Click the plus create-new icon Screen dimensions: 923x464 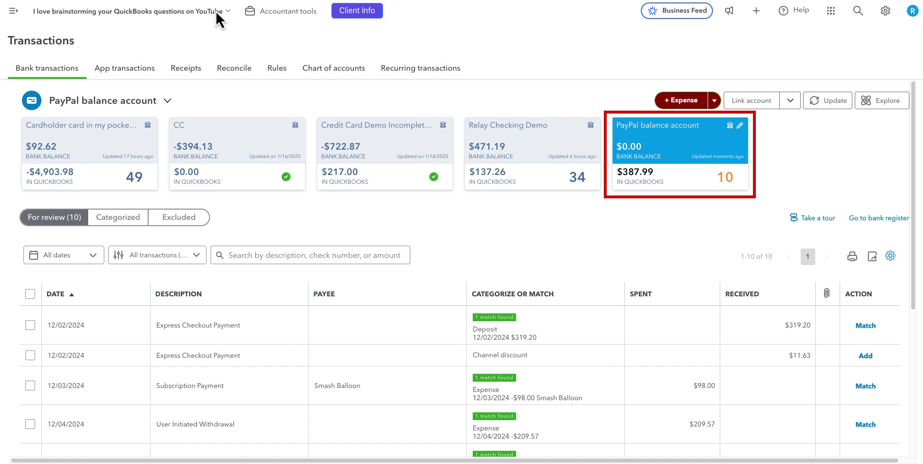click(x=756, y=11)
